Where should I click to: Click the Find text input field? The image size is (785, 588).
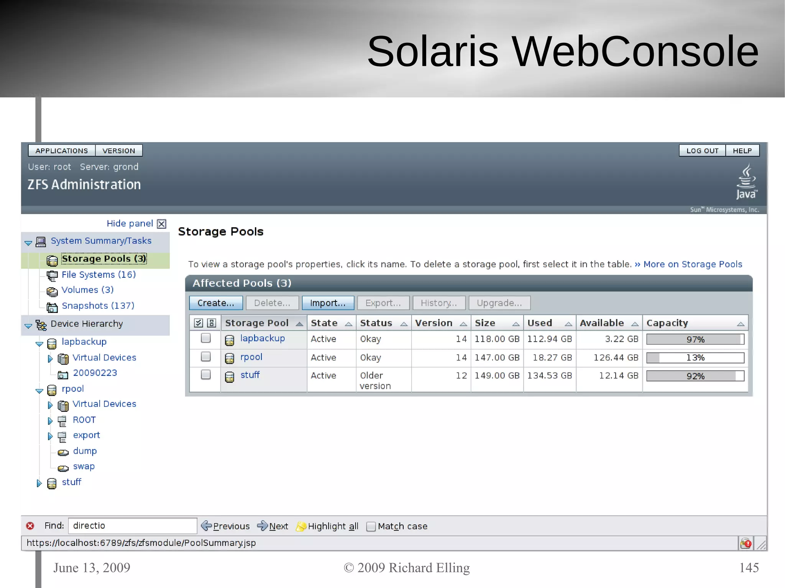(x=133, y=526)
